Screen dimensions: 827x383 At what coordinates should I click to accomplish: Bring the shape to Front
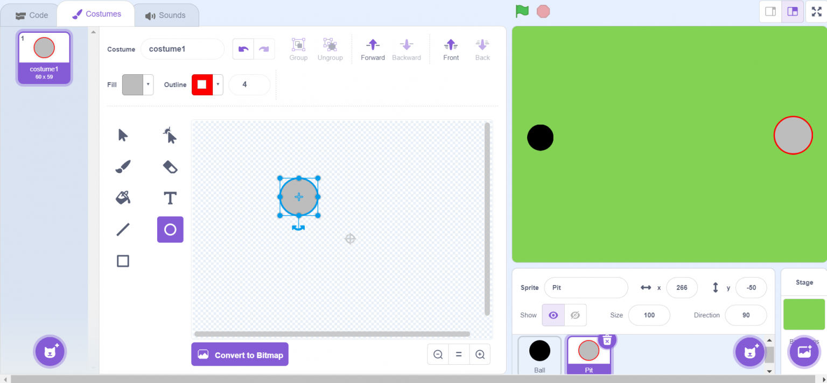click(451, 48)
